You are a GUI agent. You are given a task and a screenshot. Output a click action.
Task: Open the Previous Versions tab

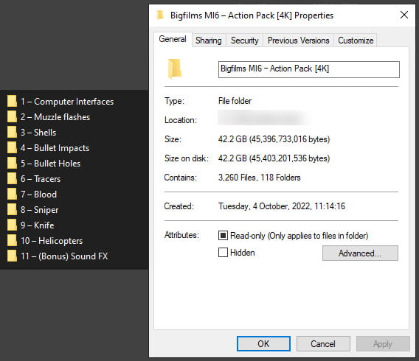(x=299, y=41)
